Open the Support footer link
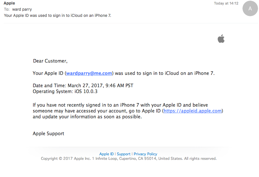 point(124,154)
